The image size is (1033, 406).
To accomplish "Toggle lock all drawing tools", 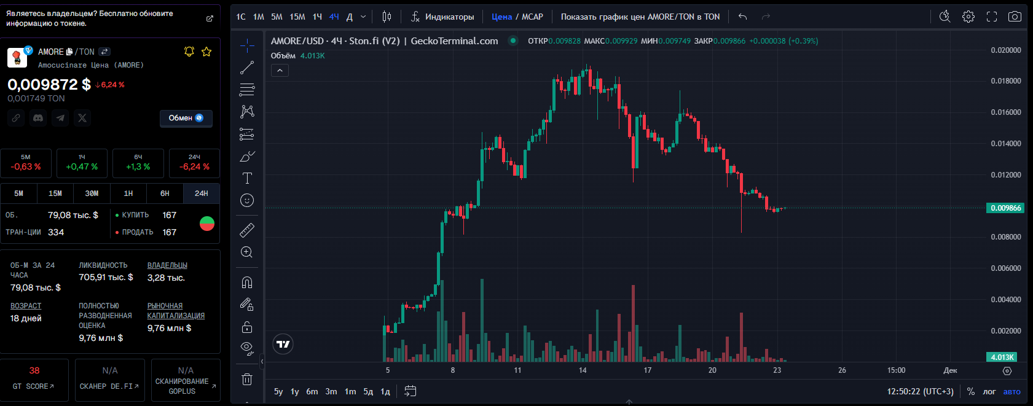I will click(247, 327).
